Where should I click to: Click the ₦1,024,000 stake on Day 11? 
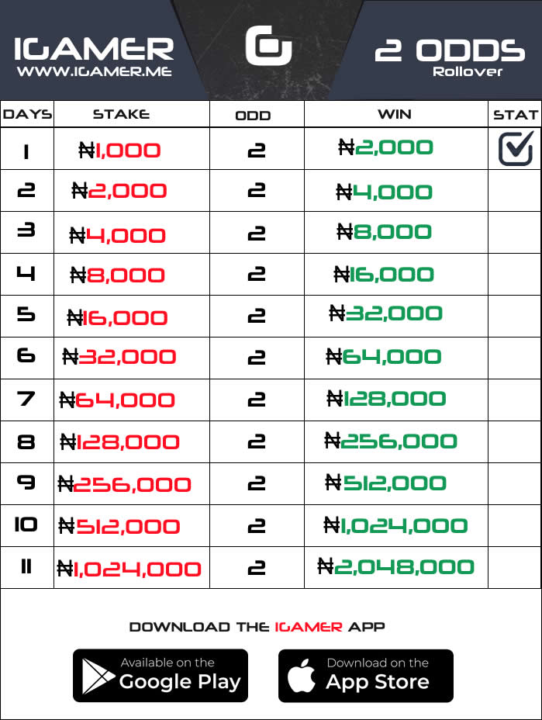click(129, 569)
